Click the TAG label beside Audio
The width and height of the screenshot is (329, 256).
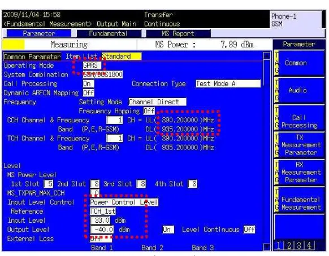[276, 90]
